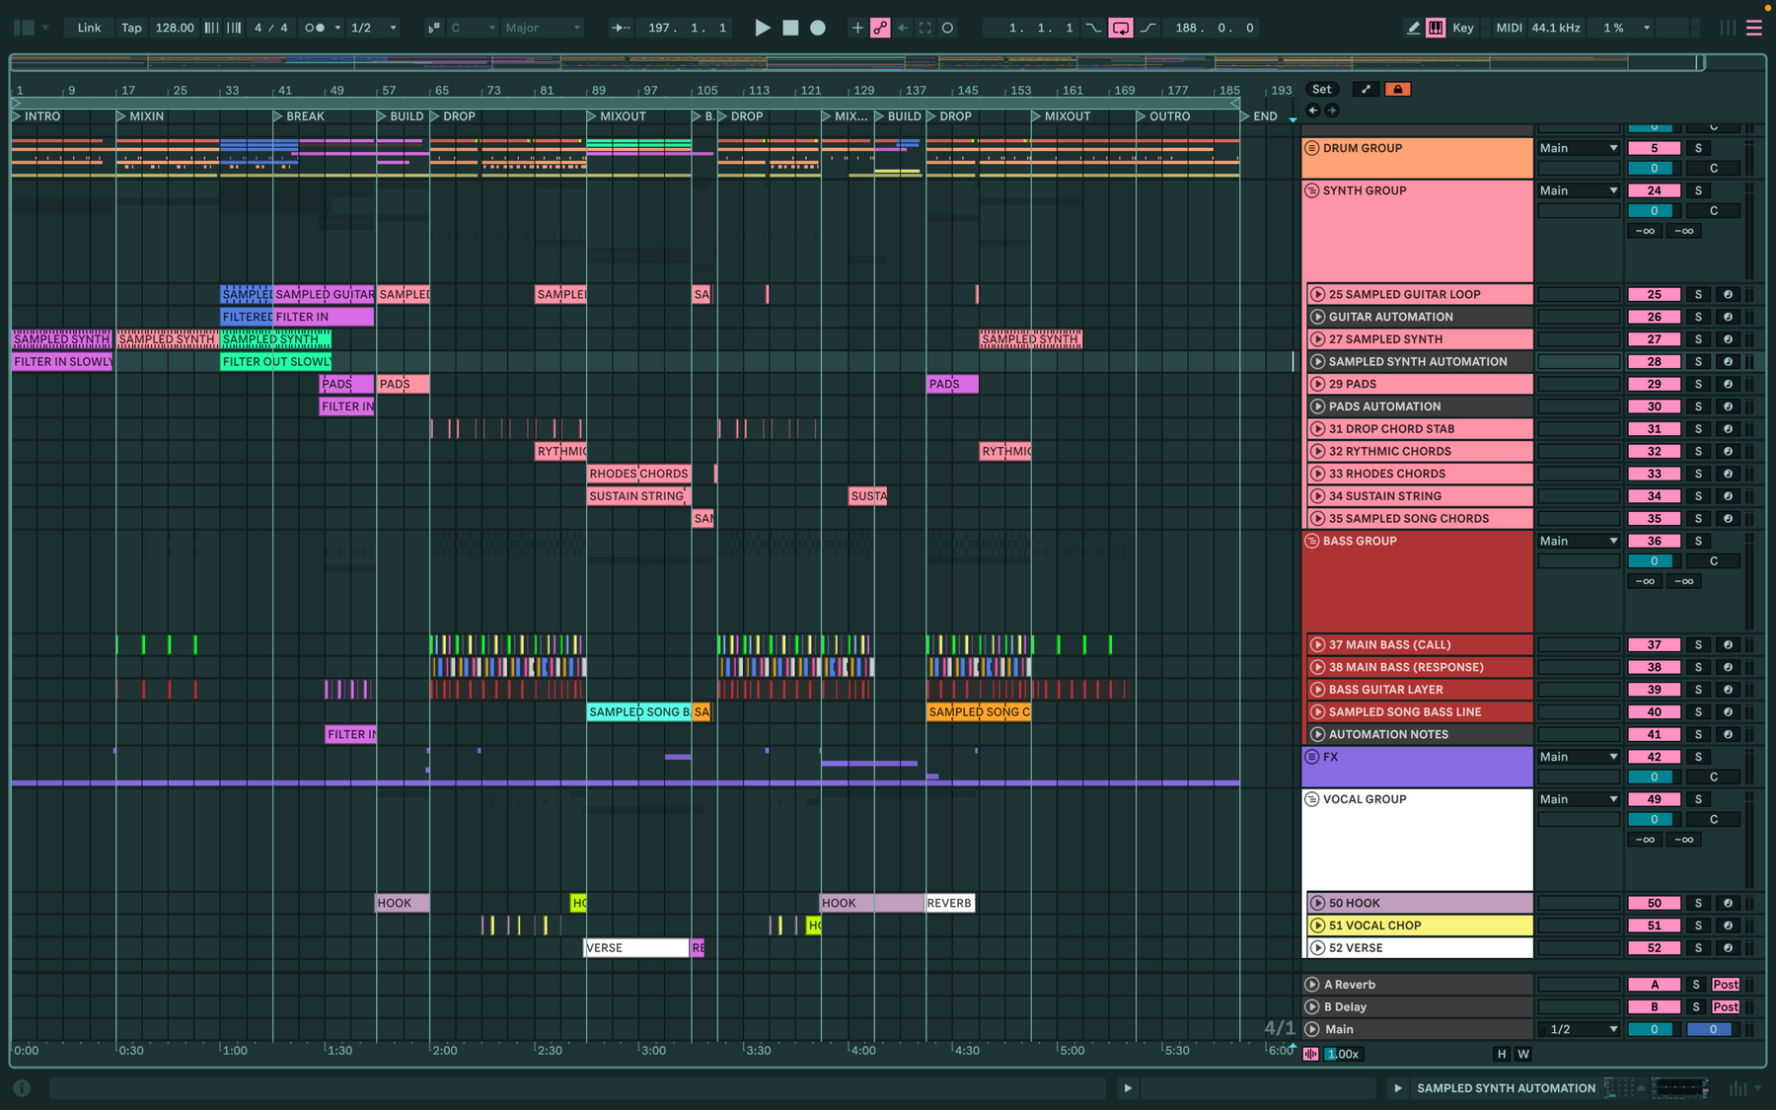This screenshot has width=1776, height=1110.
Task: Toggle Draw Mode pencil icon
Action: (1413, 28)
